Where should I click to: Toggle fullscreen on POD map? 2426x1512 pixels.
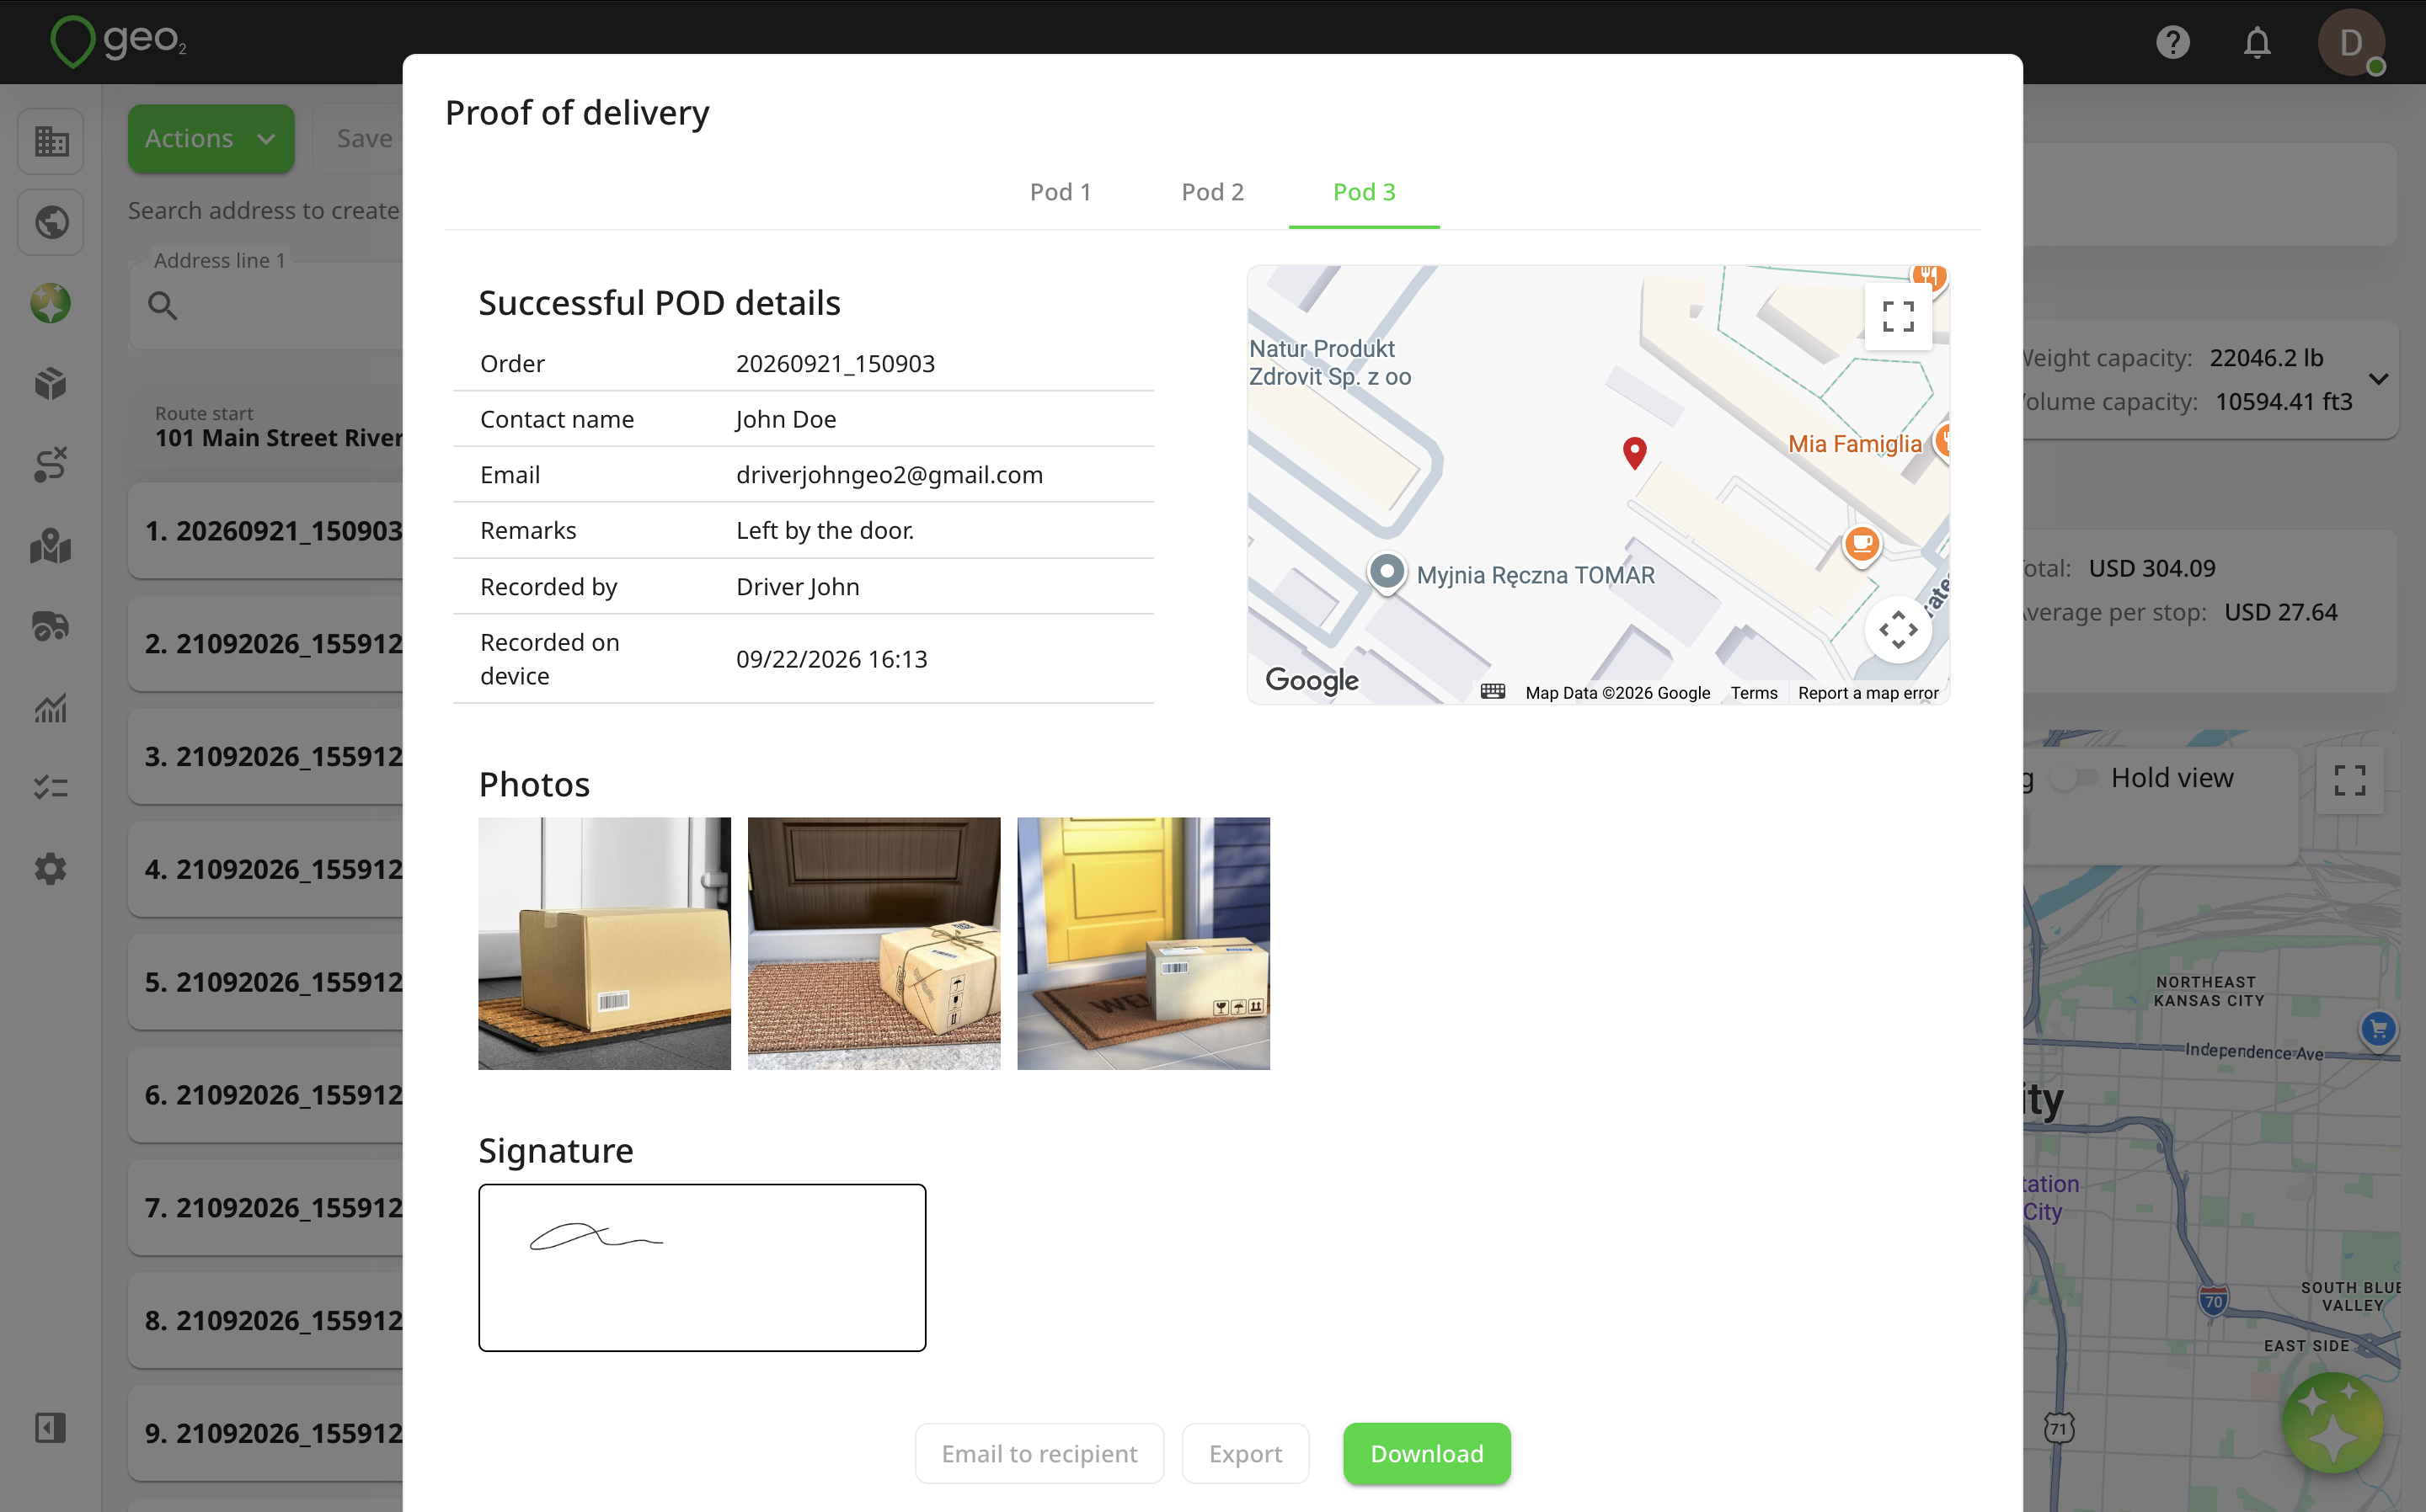(x=1898, y=317)
